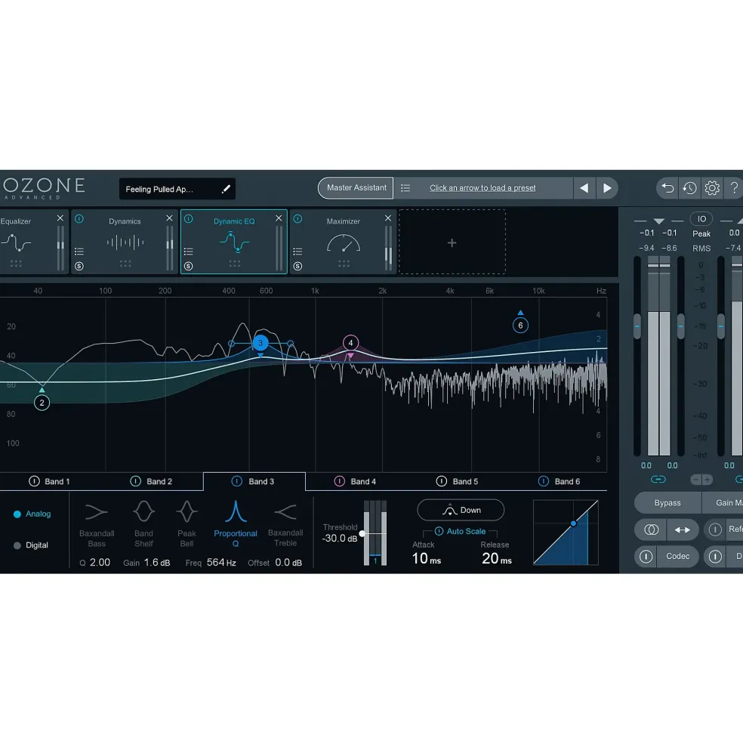
Task: Select Analog mode
Action: (32, 514)
